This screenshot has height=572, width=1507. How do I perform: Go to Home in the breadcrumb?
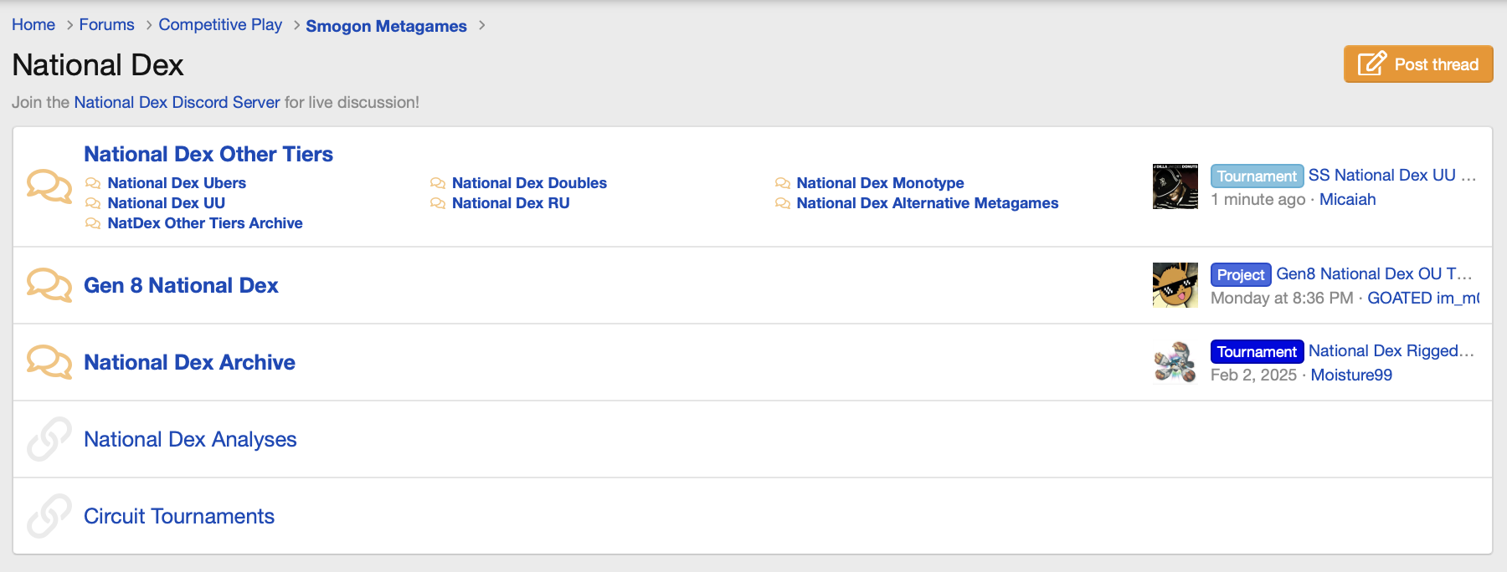33,25
